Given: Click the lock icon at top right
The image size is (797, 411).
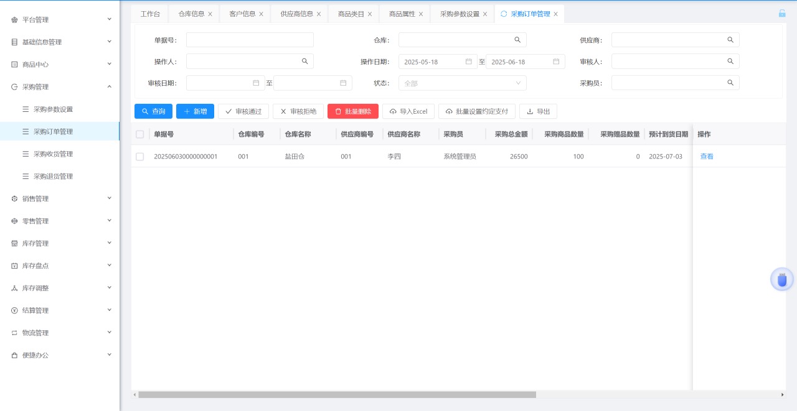Looking at the screenshot, I should (x=782, y=13).
